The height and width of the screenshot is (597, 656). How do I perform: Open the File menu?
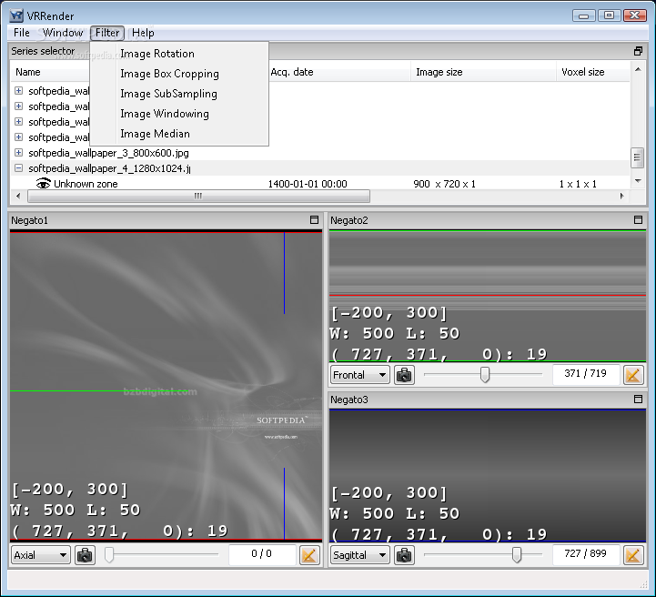click(x=22, y=33)
